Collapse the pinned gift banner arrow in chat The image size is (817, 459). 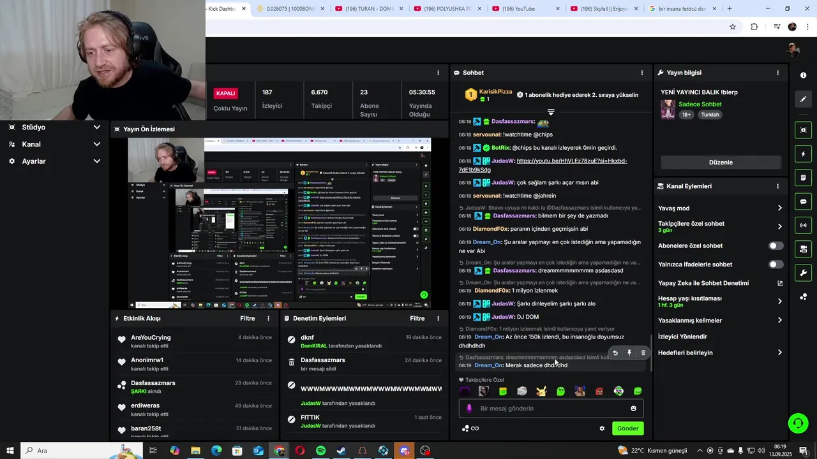(551, 112)
